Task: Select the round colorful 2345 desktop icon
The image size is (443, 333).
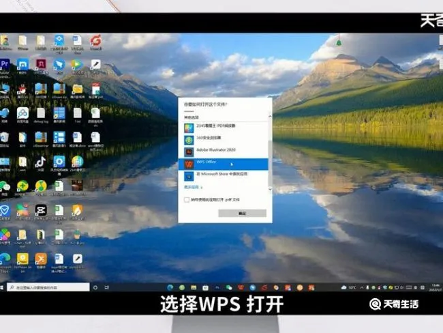Action: [77, 162]
